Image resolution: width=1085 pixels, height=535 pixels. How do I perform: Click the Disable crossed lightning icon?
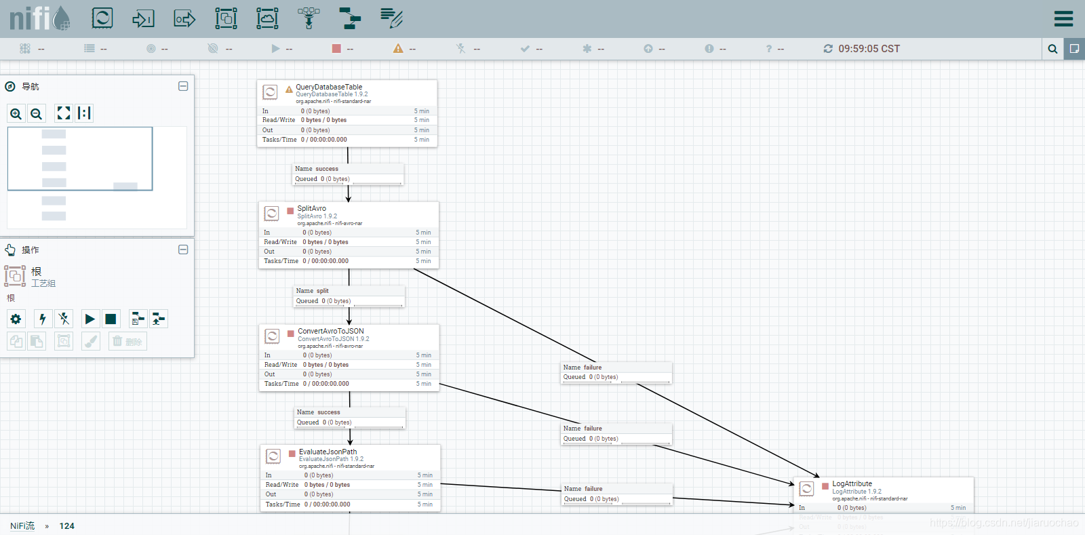point(64,319)
